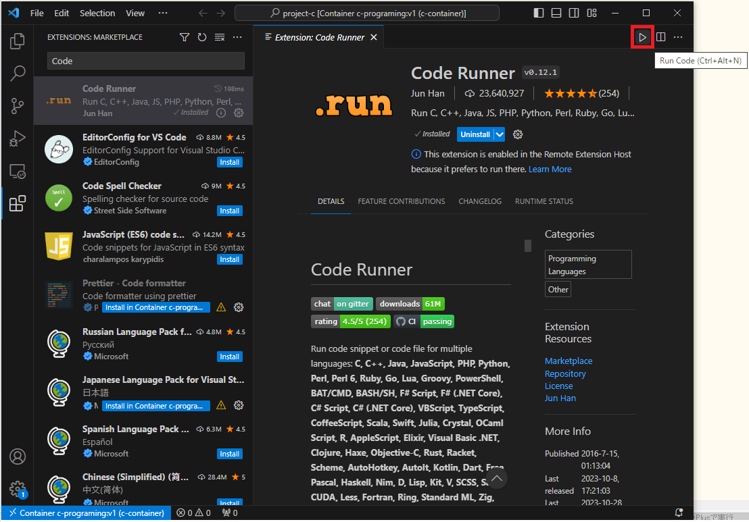749x522 pixels.
Task: Install JavaScript (ES6) code snippets
Action: (x=230, y=259)
